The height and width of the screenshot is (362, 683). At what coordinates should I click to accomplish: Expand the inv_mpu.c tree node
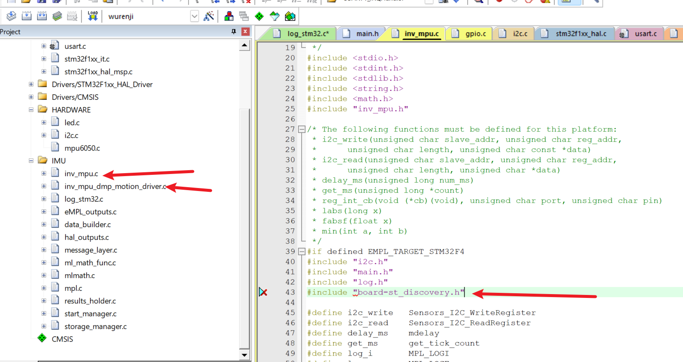[44, 173]
